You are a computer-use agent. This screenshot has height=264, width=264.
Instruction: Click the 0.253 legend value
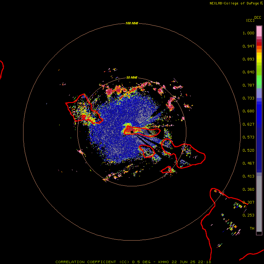pos(248,215)
